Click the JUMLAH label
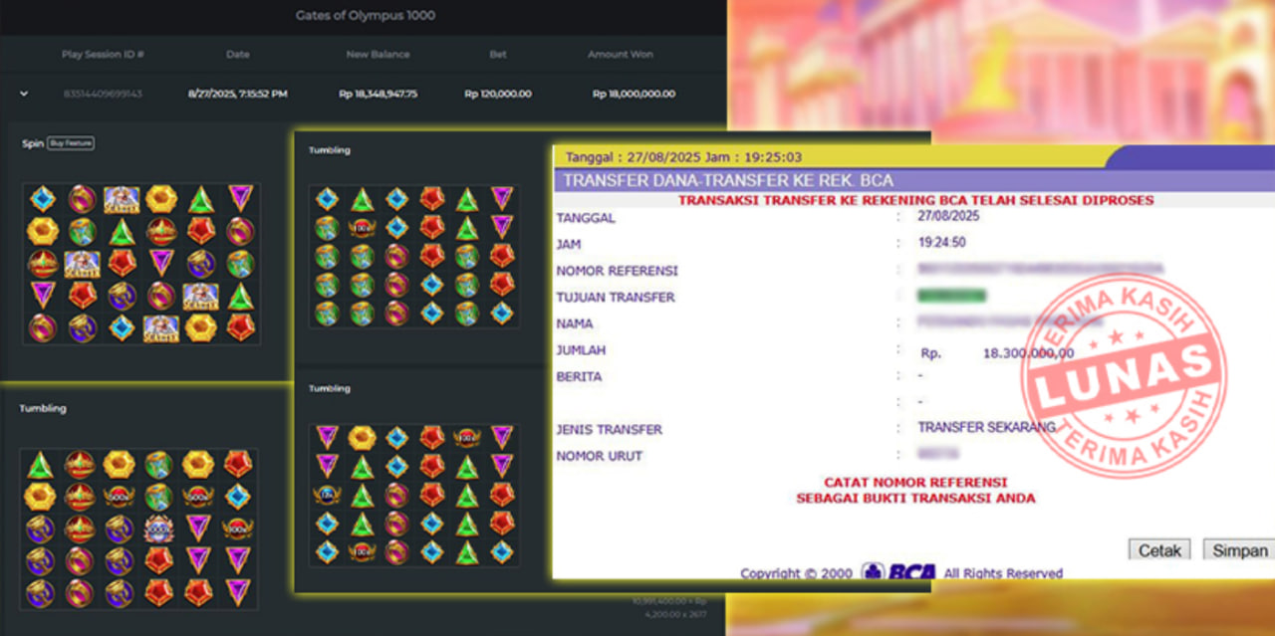The image size is (1275, 636). [583, 350]
